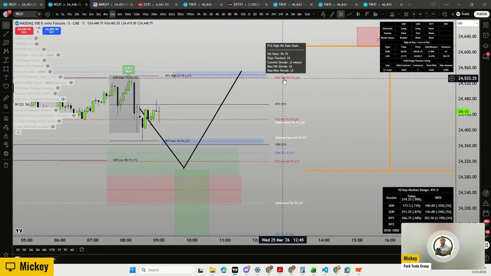The image size is (491, 276).
Task: Select the 1m timeframe
Action: (x=84, y=14)
